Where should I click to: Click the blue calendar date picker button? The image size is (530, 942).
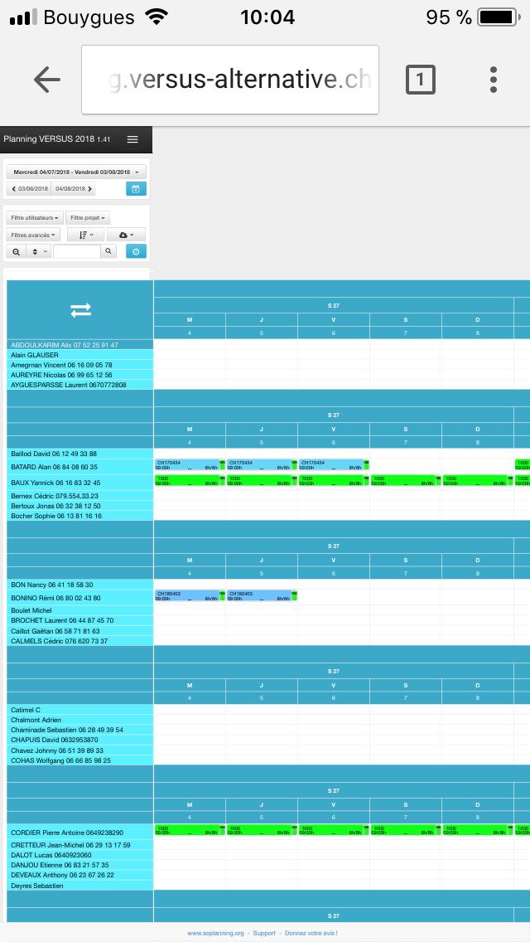[x=136, y=188]
